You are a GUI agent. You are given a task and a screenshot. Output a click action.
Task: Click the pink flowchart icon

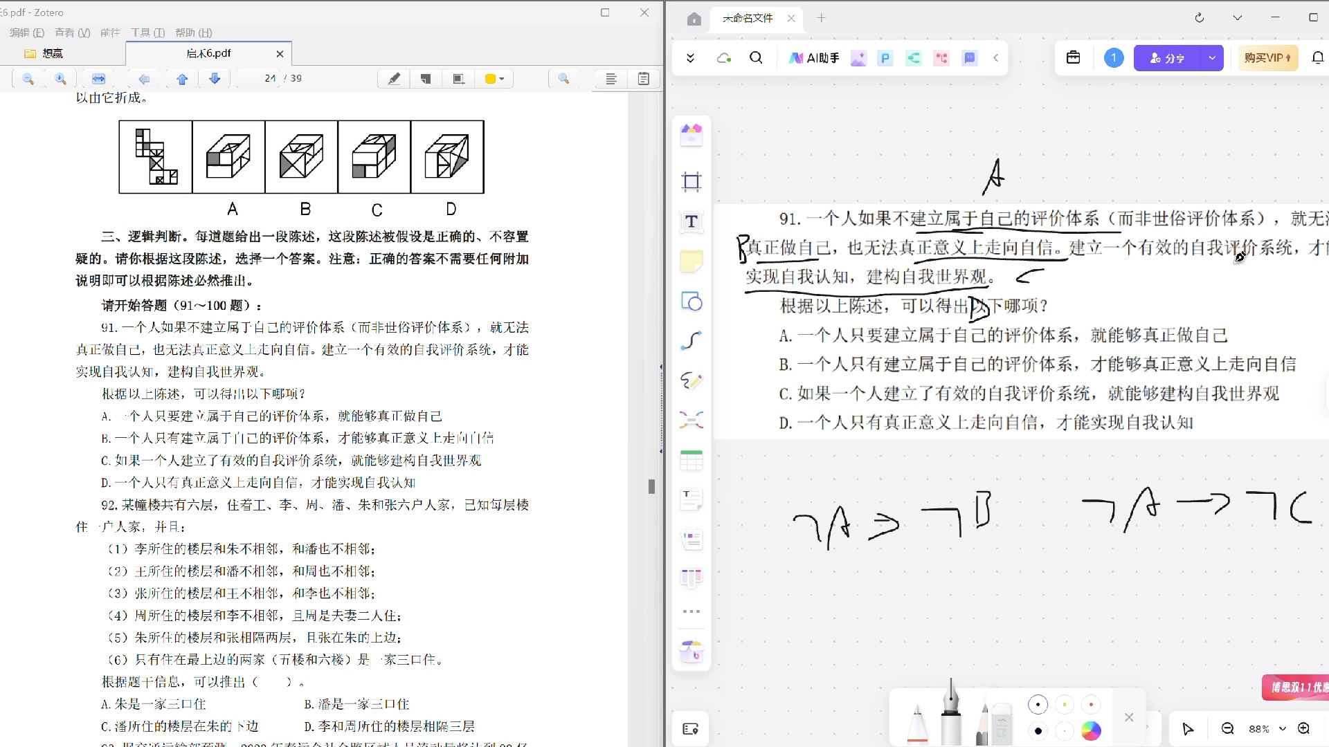[941, 58]
